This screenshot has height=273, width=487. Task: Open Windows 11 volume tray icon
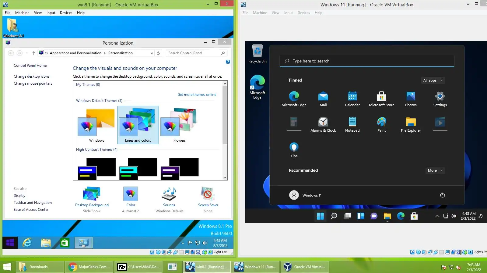453,216
